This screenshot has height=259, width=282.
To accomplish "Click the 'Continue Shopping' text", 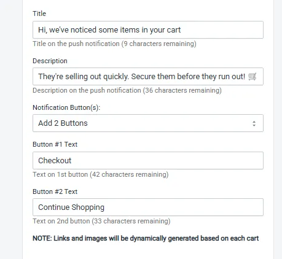I will pyautogui.click(x=71, y=207).
